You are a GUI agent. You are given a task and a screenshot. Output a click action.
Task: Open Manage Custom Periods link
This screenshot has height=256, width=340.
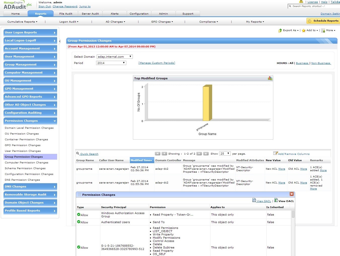157,63
